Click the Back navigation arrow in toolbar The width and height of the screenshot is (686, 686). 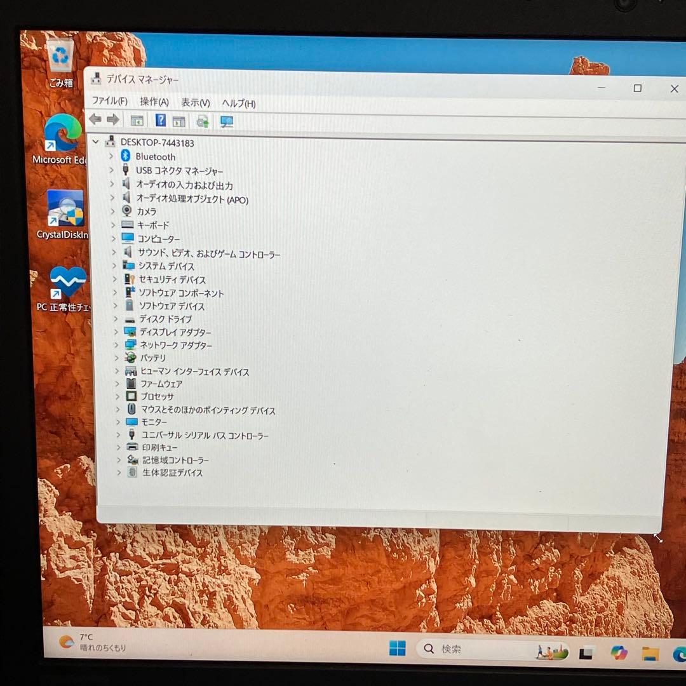pos(97,121)
